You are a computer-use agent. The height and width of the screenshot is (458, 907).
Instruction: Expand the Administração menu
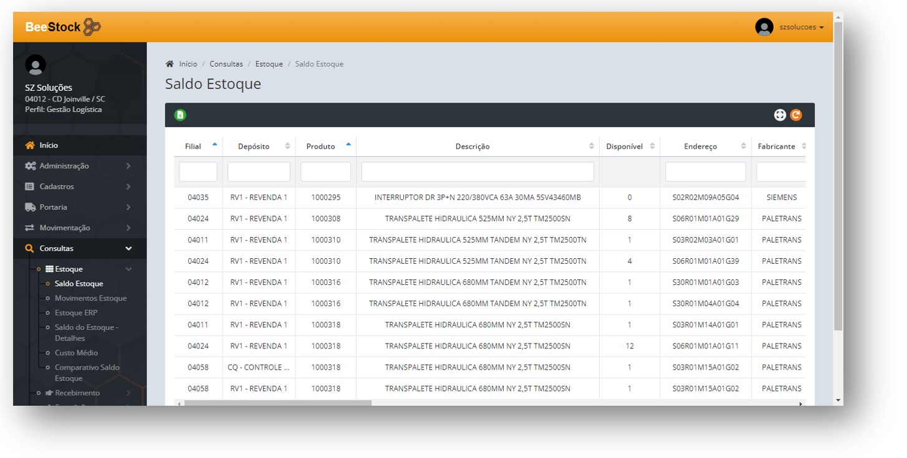pyautogui.click(x=64, y=166)
